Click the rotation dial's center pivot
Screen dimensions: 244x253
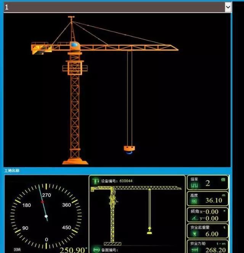[46, 216]
